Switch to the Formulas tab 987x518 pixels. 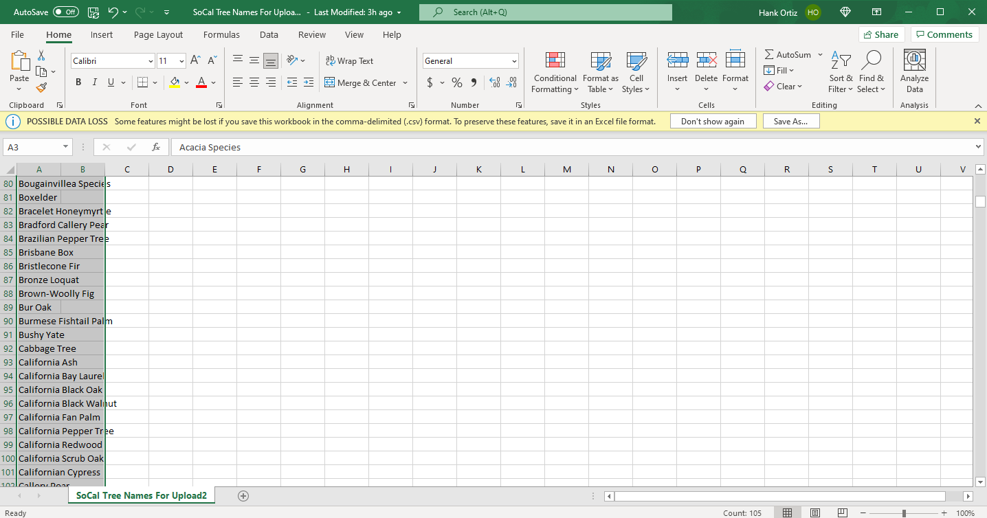(x=221, y=34)
